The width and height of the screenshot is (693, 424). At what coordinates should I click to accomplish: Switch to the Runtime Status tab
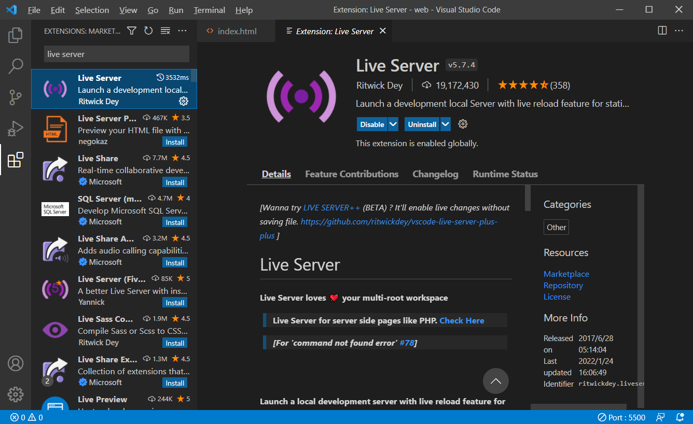click(x=505, y=174)
